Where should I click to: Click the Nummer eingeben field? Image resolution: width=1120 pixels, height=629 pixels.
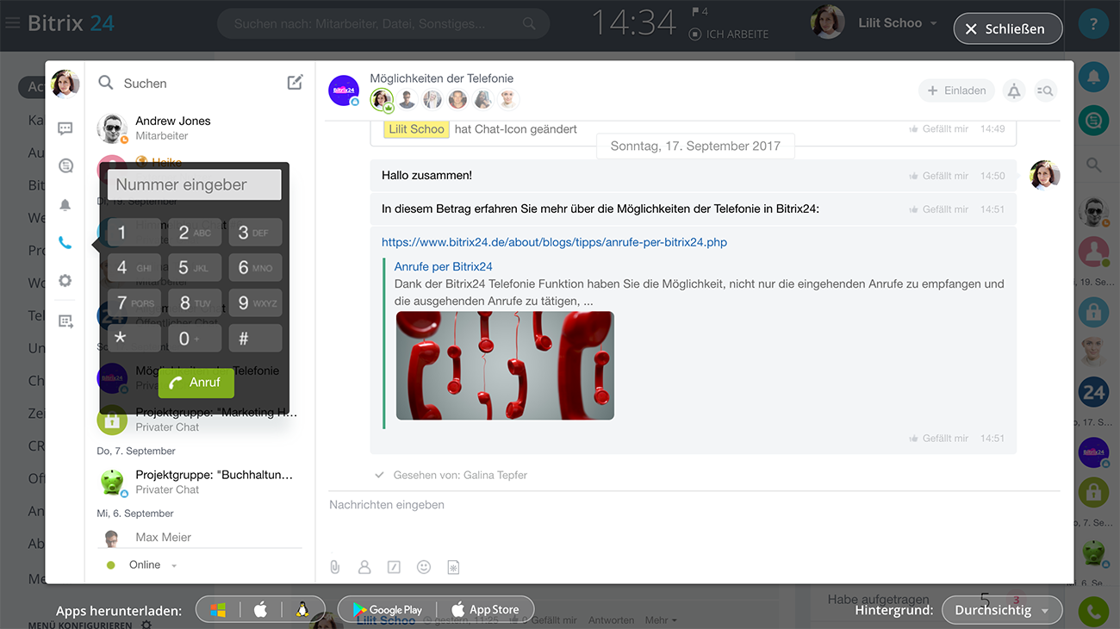(x=194, y=184)
